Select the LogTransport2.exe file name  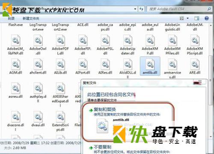coord(60,27)
